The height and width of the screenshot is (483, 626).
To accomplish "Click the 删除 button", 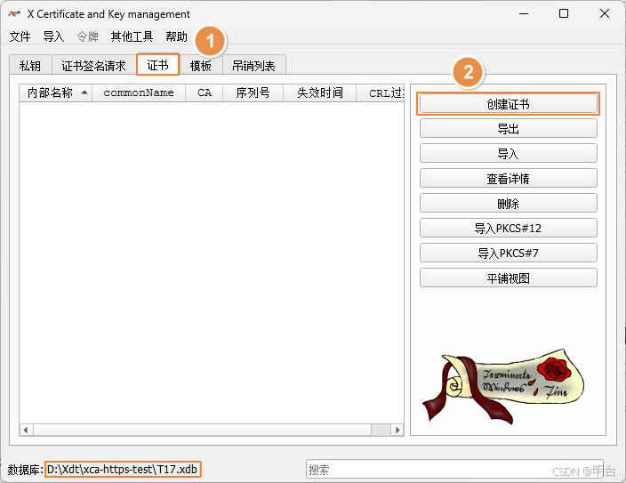I will [x=509, y=204].
